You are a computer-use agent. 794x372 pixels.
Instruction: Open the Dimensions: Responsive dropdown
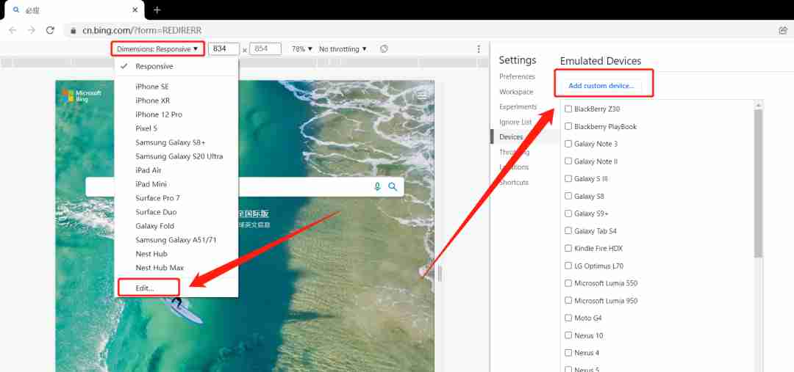pos(157,49)
